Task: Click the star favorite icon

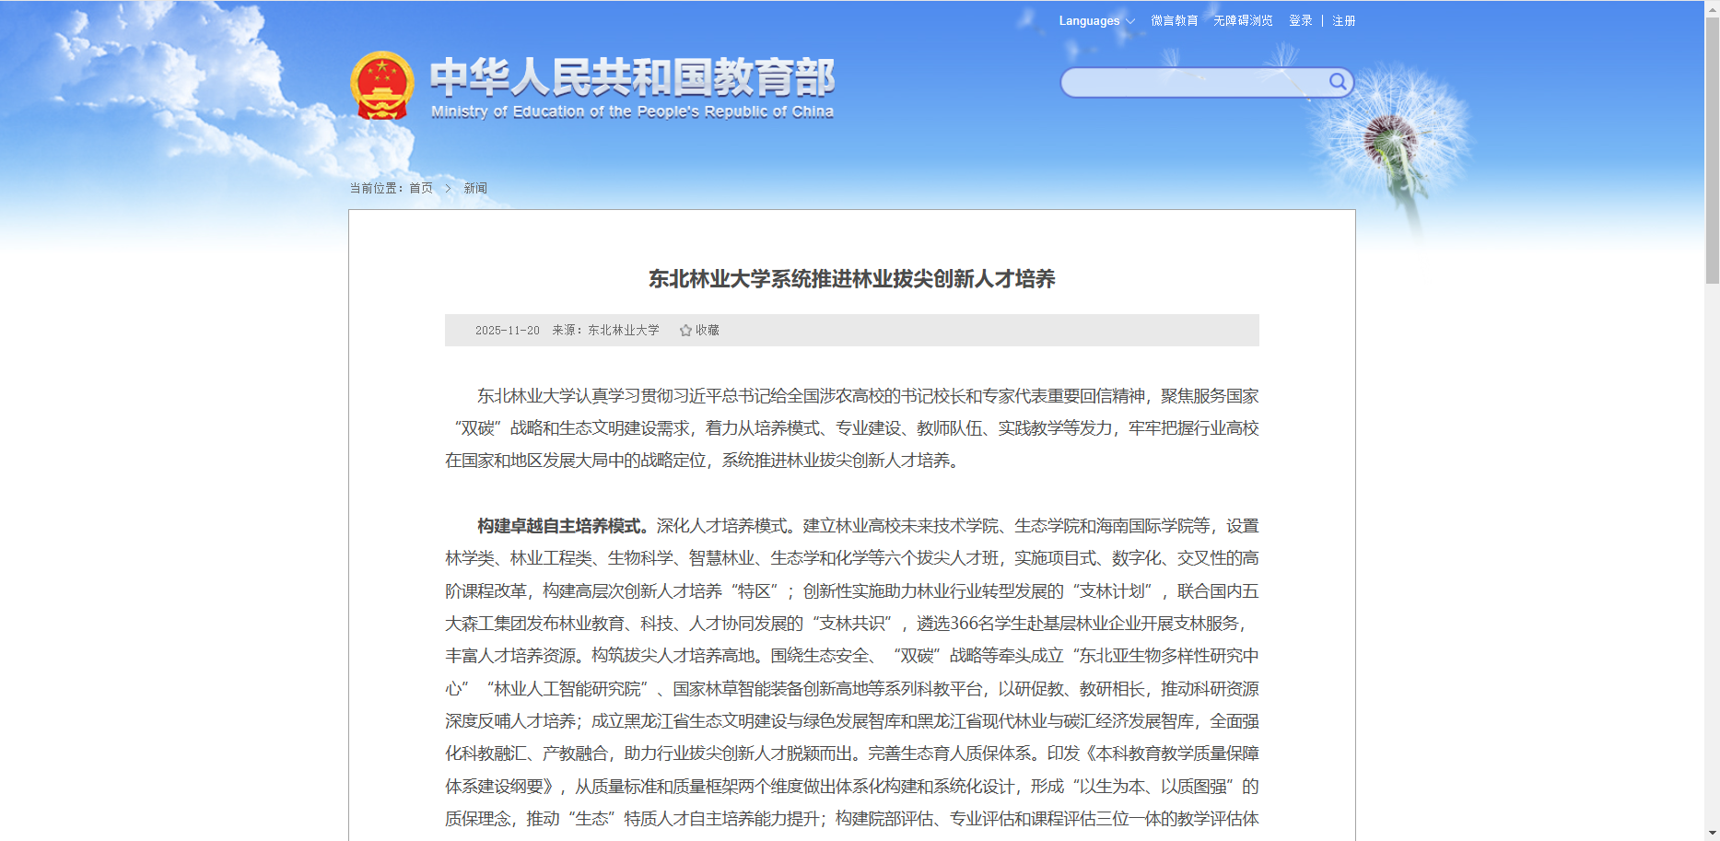Action: (x=685, y=331)
